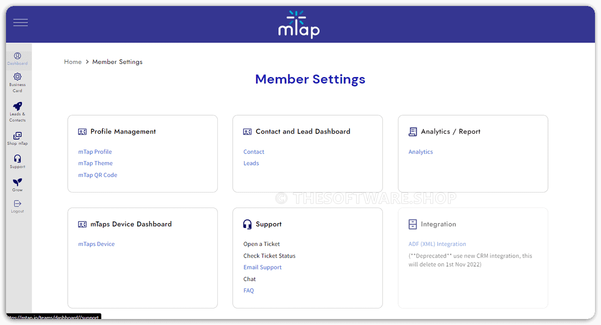Open Leads & Contacts rocket icon
Image resolution: width=601 pixels, height=325 pixels.
click(x=18, y=106)
